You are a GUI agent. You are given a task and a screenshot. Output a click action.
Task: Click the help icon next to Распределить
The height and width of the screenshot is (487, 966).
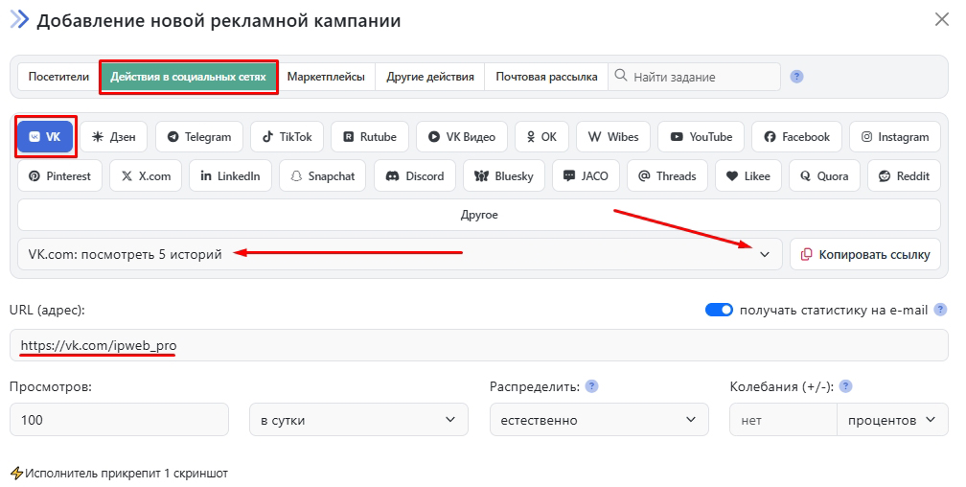(x=592, y=386)
